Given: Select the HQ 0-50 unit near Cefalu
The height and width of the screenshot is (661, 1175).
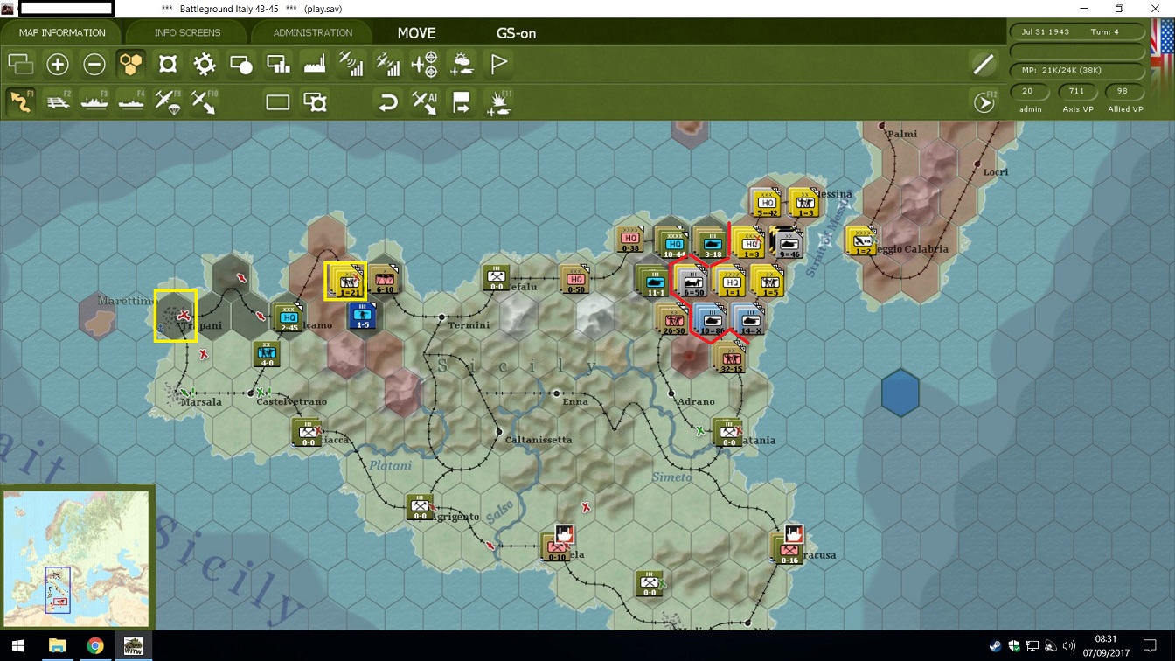Looking at the screenshot, I should pos(575,280).
